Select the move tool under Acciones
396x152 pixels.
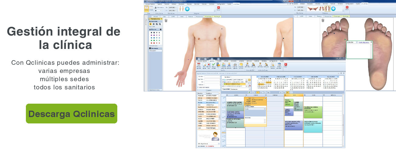[154, 24]
